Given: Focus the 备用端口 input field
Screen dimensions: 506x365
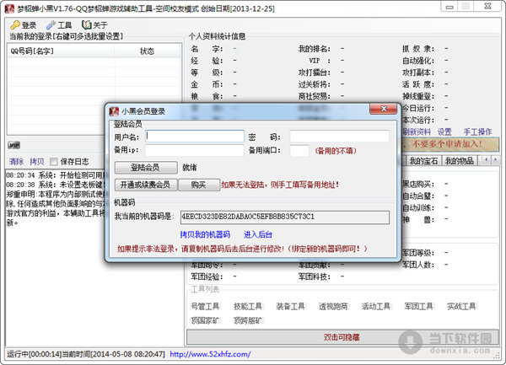Looking at the screenshot, I should pyautogui.click(x=299, y=151).
